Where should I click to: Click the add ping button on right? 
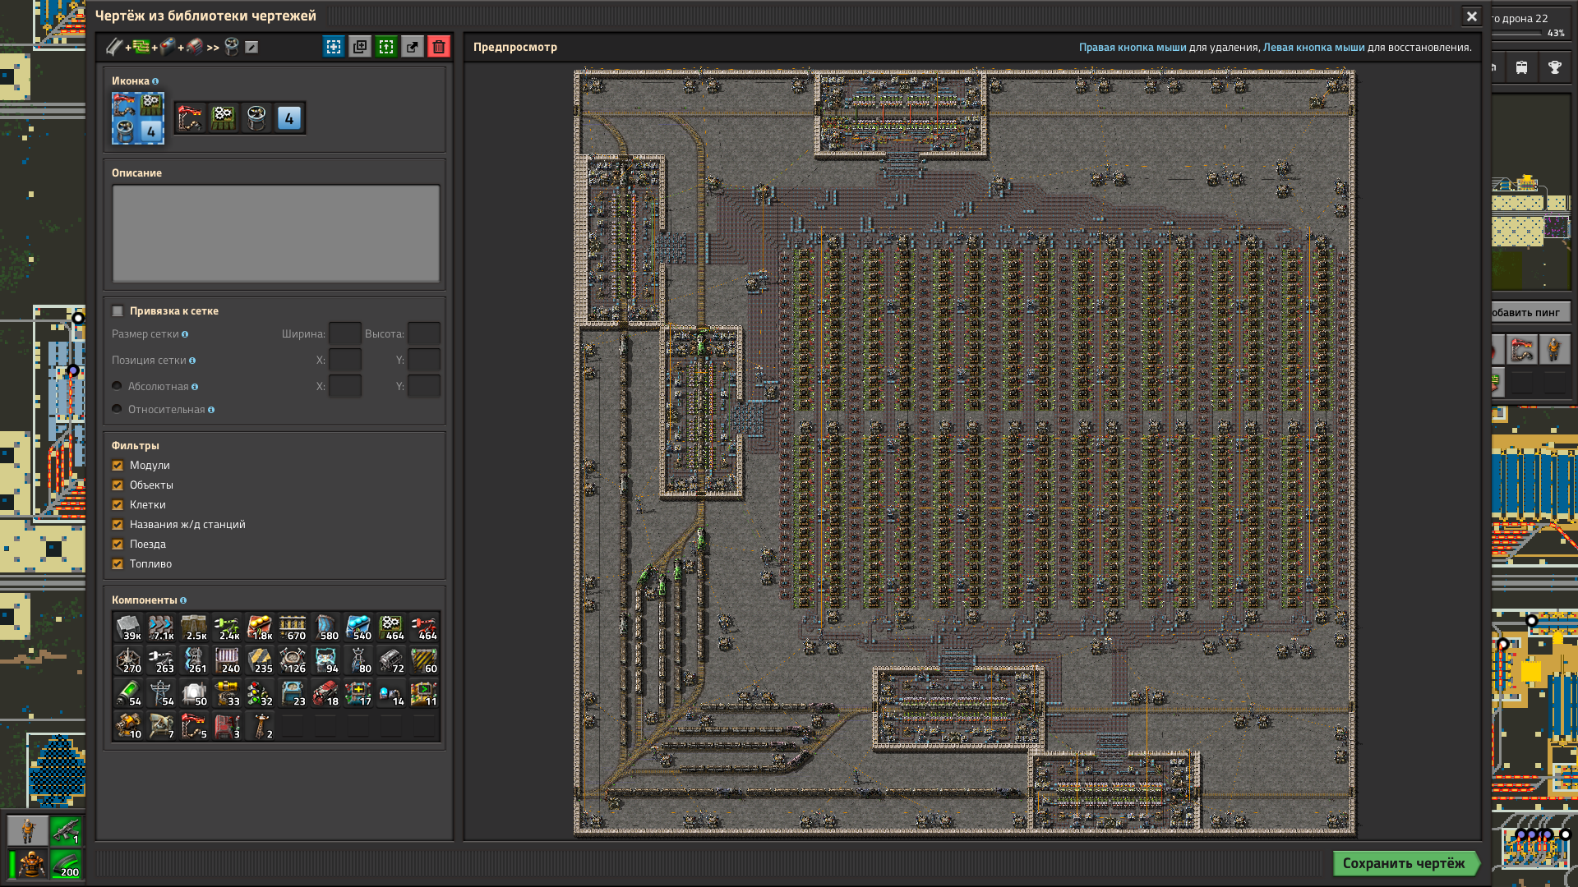coord(1530,312)
